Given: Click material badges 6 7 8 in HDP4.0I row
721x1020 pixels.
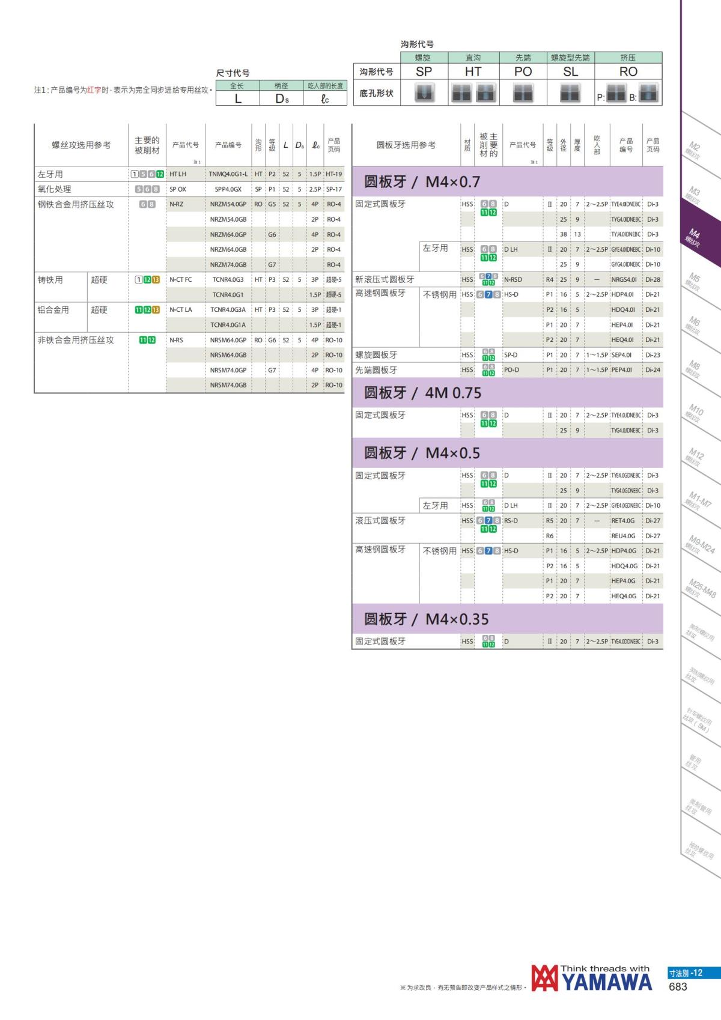Looking at the screenshot, I should [x=488, y=294].
